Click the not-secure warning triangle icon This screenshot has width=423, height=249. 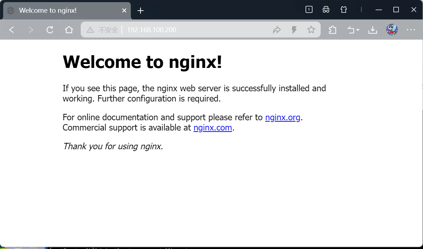tap(90, 30)
